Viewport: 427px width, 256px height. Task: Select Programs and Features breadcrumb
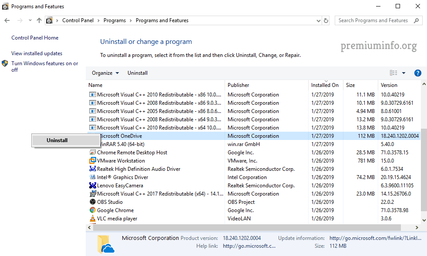click(162, 20)
